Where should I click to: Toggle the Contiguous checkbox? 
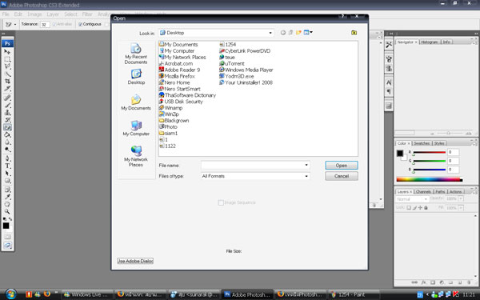tap(80, 24)
